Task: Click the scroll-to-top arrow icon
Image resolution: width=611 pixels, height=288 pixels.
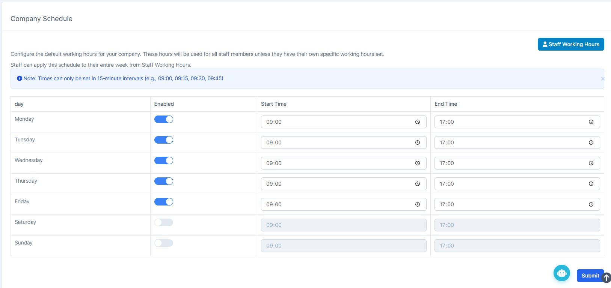Action: [606, 277]
